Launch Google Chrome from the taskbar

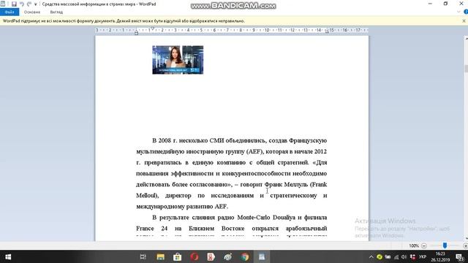[x=245, y=256]
